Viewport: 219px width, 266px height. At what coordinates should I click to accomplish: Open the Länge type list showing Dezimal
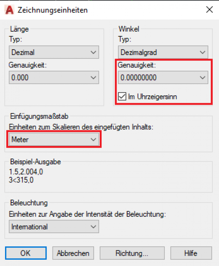tap(50, 52)
